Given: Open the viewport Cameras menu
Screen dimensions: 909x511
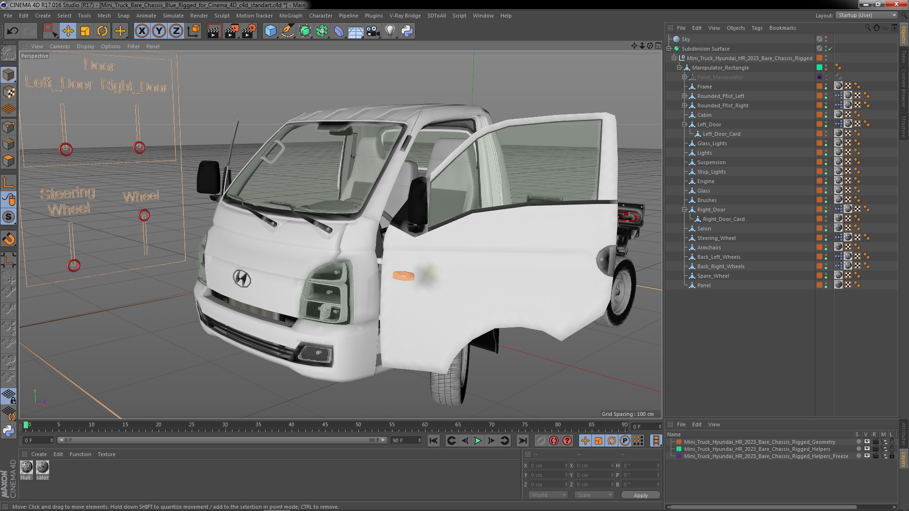Looking at the screenshot, I should coord(60,46).
